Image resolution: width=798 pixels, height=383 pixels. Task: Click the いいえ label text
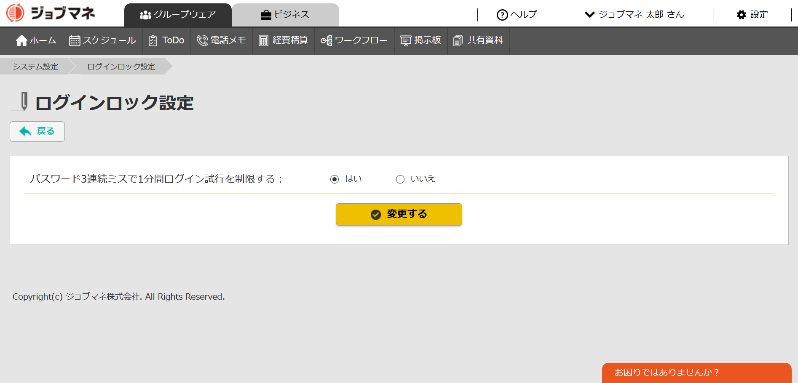coord(423,179)
